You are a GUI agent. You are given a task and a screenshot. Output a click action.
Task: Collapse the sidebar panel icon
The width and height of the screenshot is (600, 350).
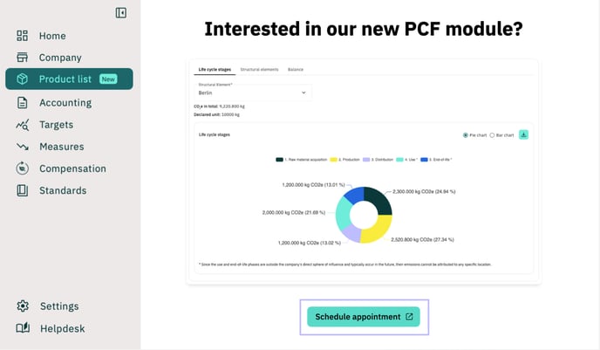click(x=121, y=12)
